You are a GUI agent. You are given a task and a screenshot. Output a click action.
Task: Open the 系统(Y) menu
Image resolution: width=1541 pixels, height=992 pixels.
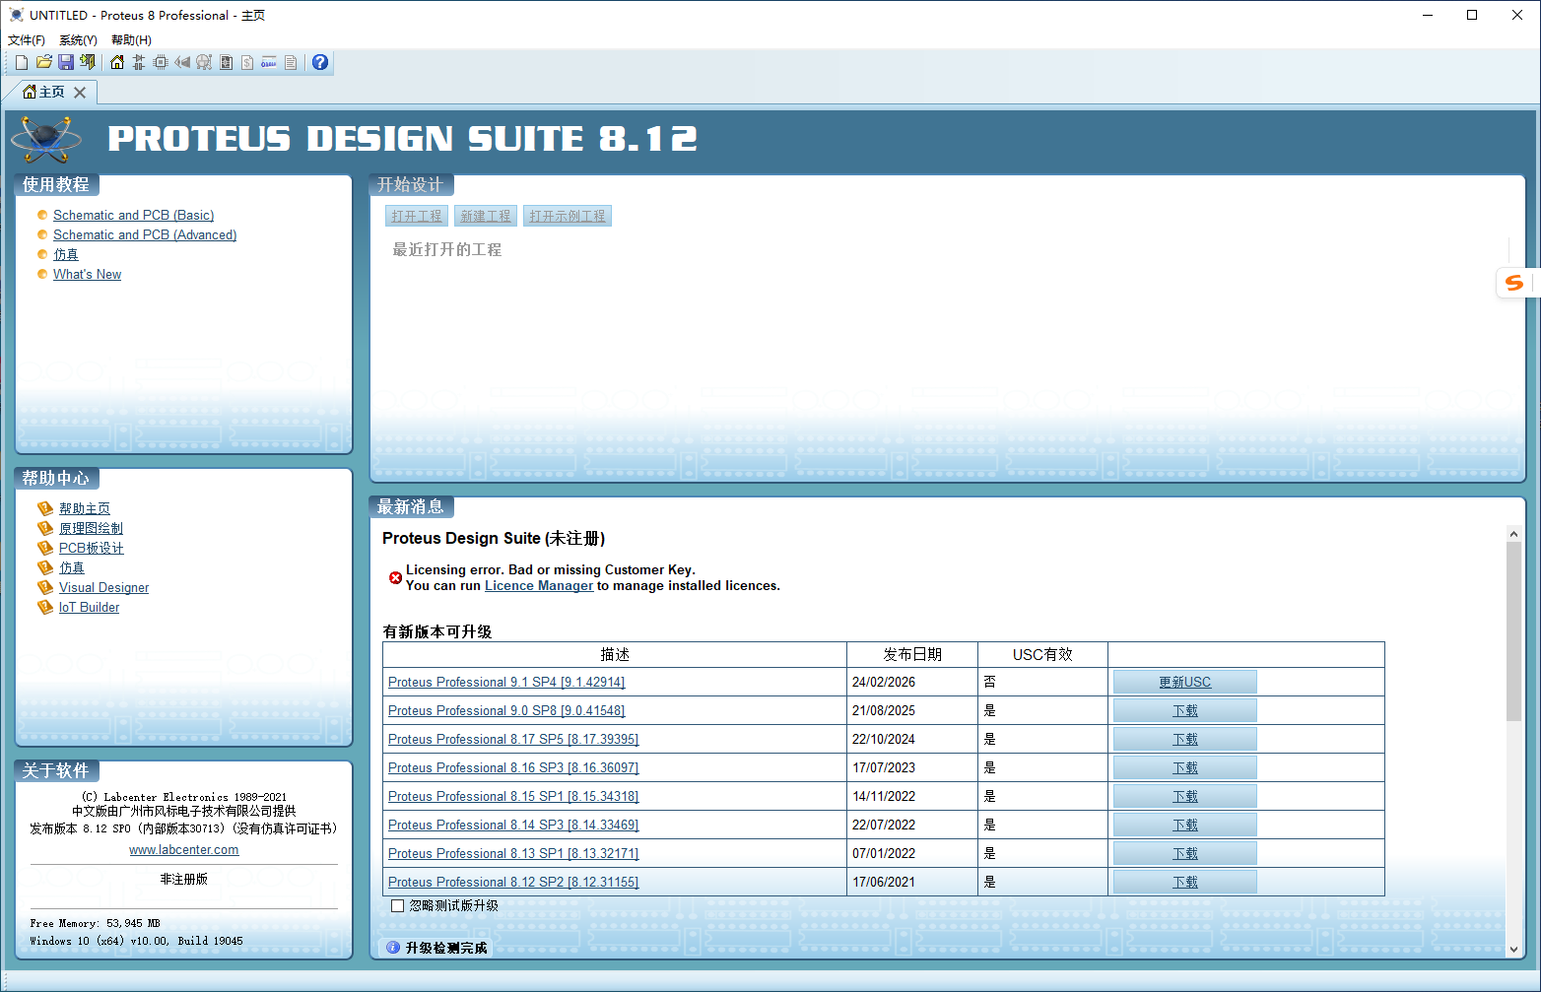pyautogui.click(x=78, y=40)
